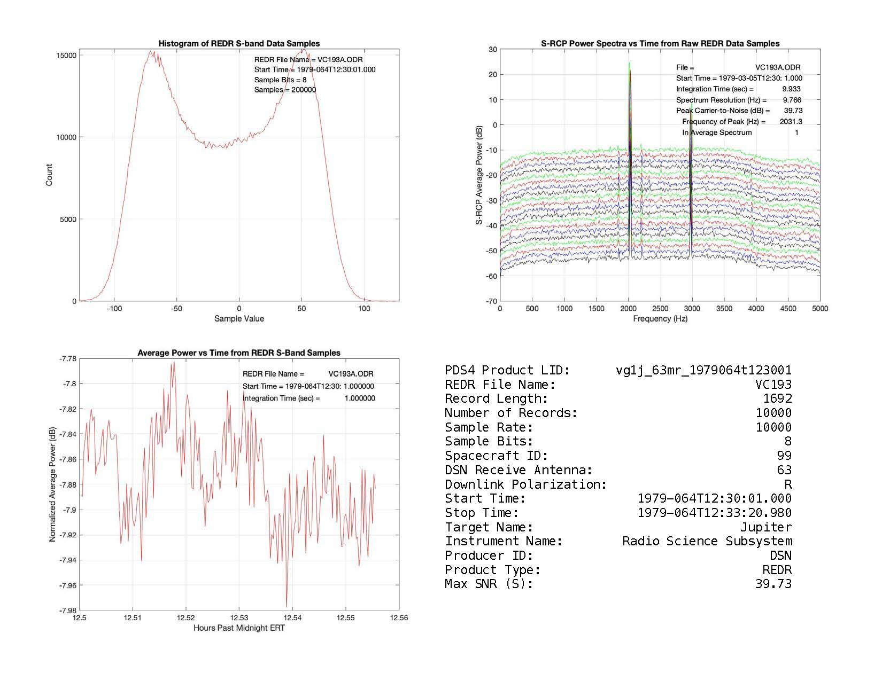Click the PDS4 Product LID value
882x681 pixels.
pyautogui.click(x=703, y=370)
